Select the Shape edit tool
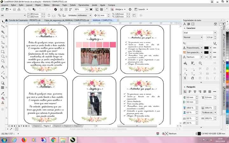 tap(3, 26)
